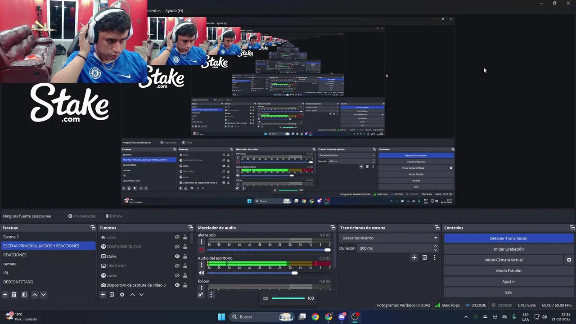Screen dimensions: 576x324
Task: Enter Modo Estudio
Action: 508,270
